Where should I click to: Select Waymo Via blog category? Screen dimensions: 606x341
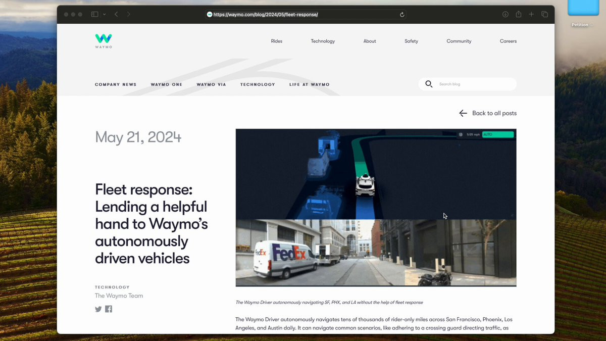pos(211,84)
